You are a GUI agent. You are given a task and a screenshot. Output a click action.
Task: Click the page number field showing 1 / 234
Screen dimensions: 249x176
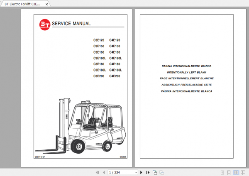tap(123, 172)
